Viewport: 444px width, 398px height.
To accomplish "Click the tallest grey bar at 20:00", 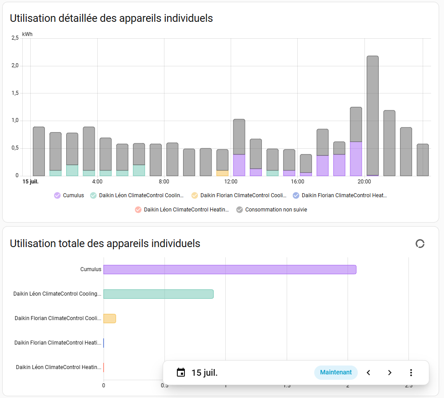I will click(x=372, y=115).
